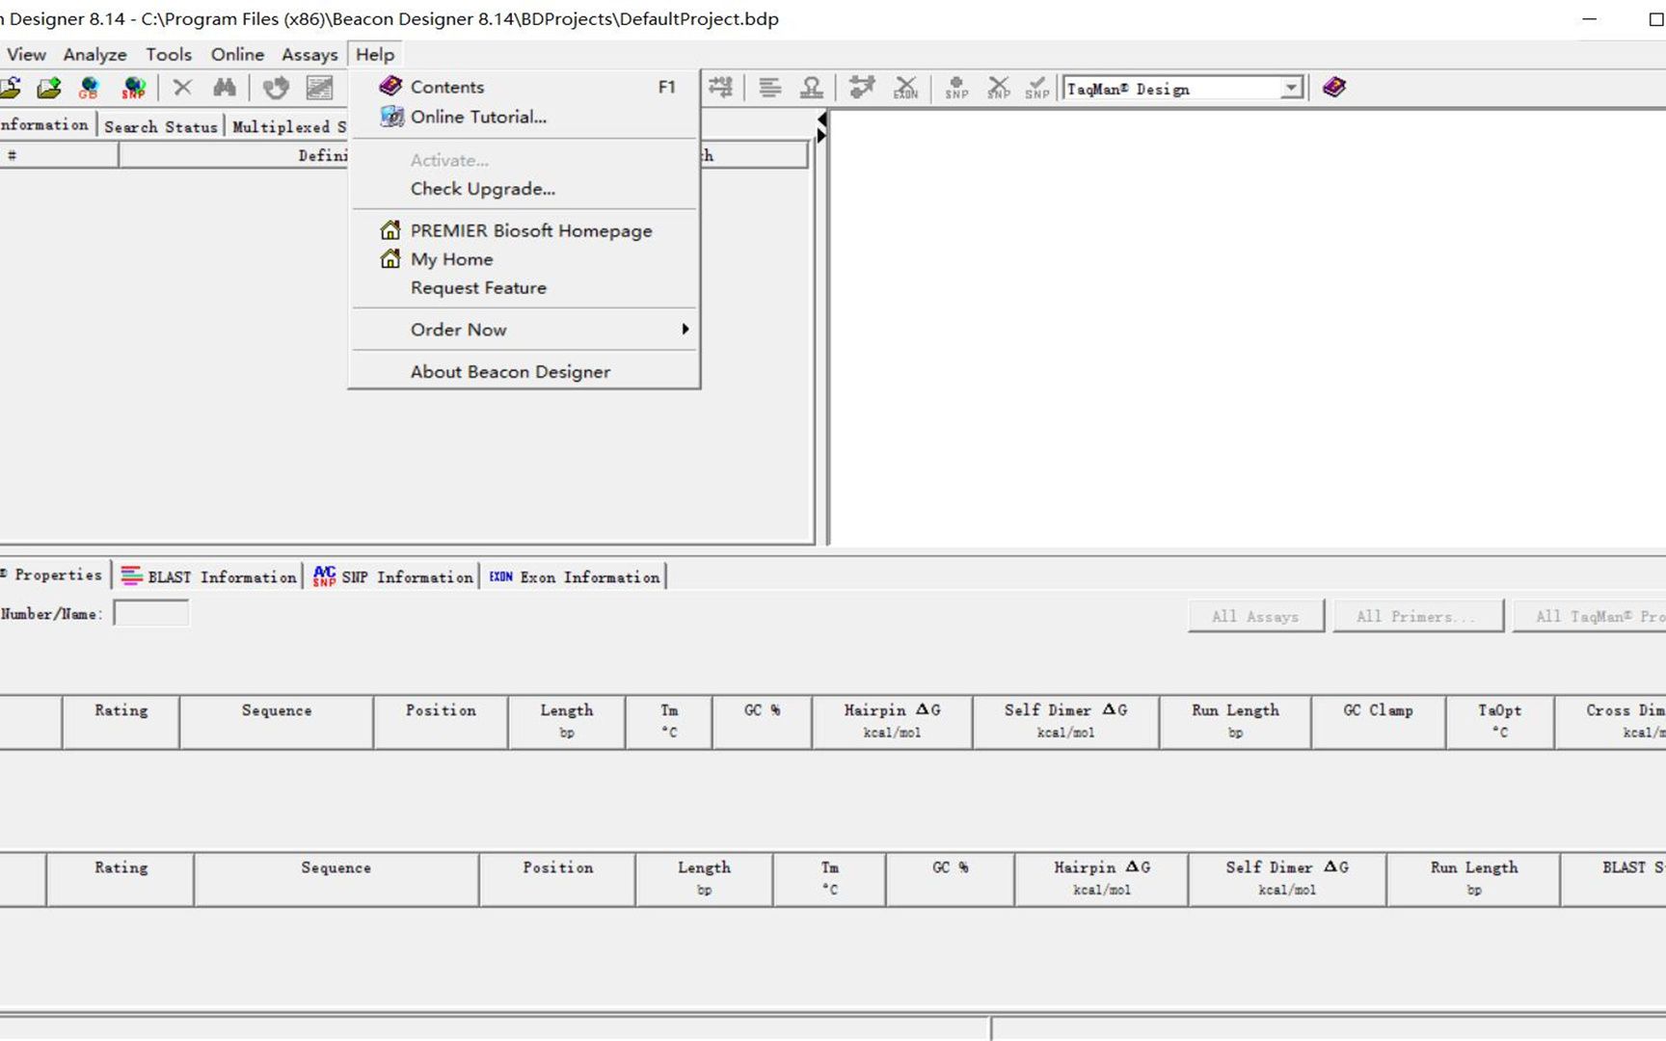Click the X delete sequence toolbar icon

tap(182, 88)
